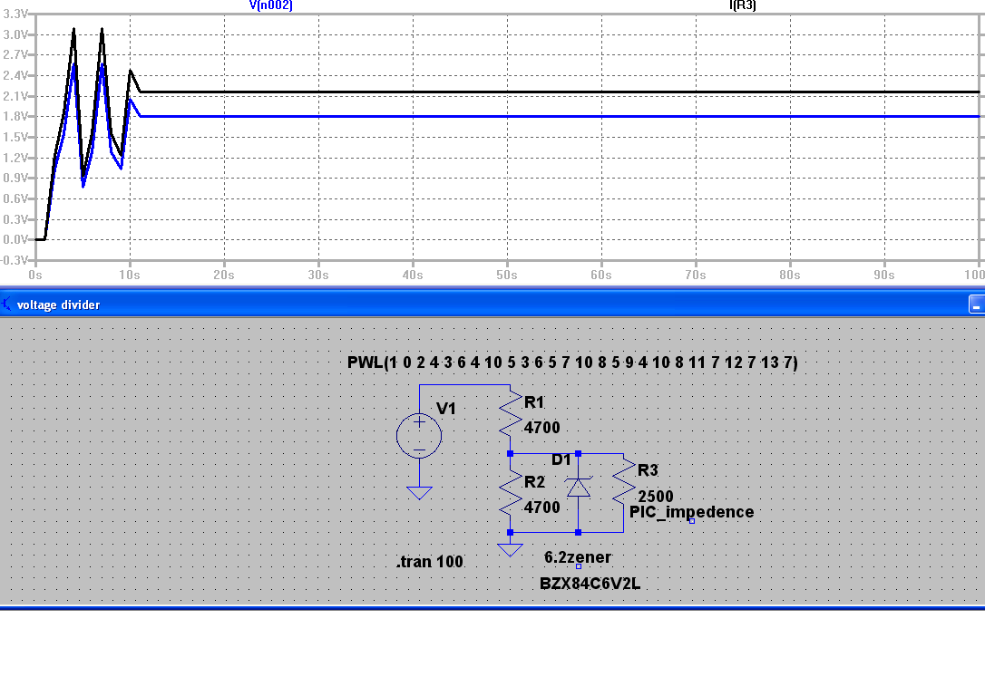Click the 1.8V label on vertical axis
The height and width of the screenshot is (696, 985).
click(x=15, y=117)
